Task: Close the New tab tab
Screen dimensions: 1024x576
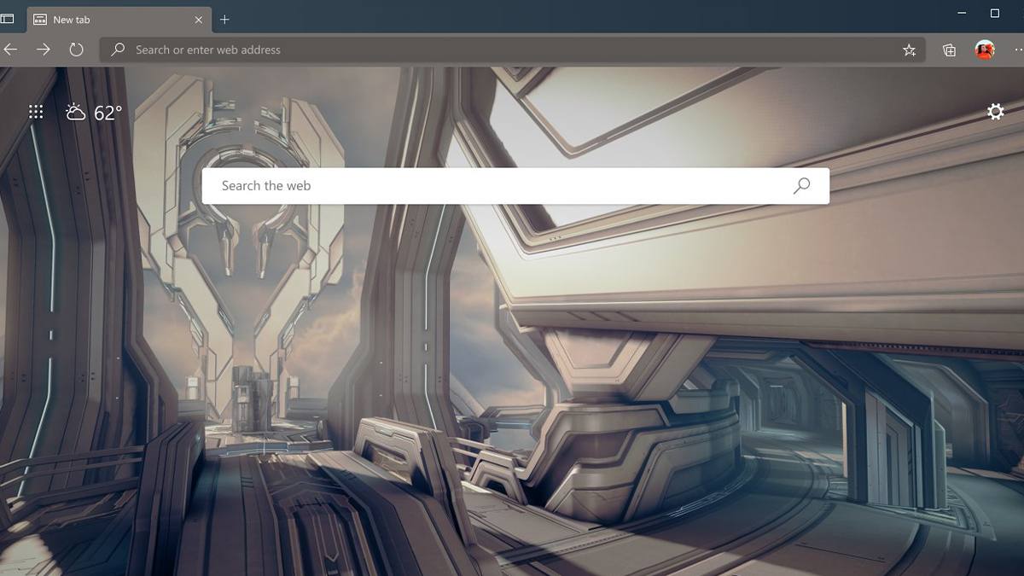Action: pyautogui.click(x=199, y=20)
